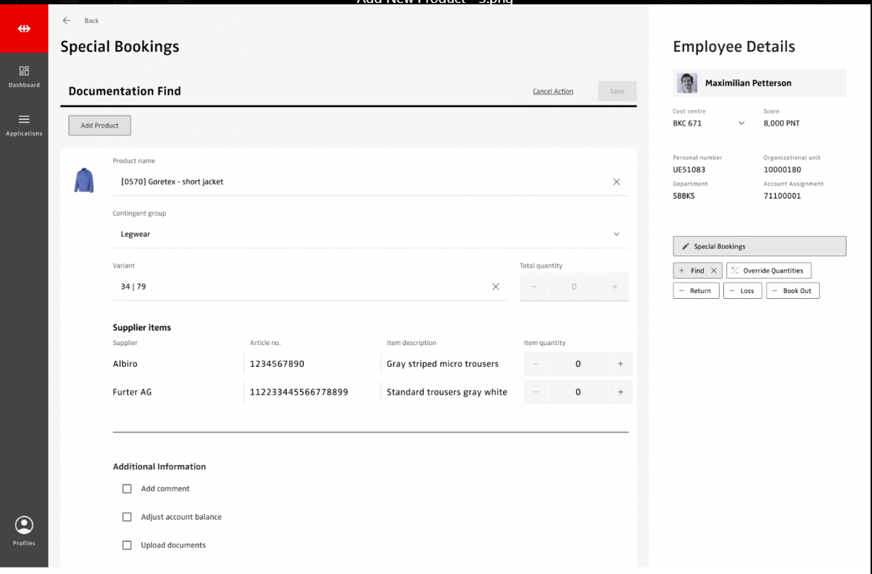Click the Back arrow
Image resolution: width=872 pixels, height=574 pixels.
point(66,21)
